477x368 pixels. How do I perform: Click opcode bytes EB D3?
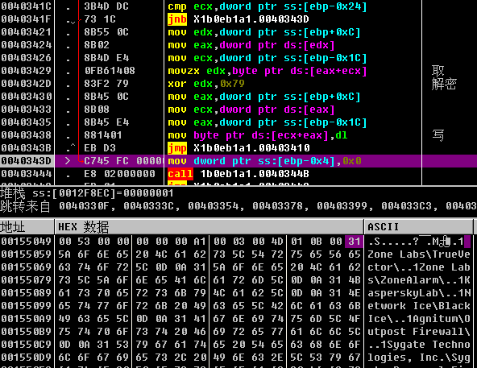pyautogui.click(x=100, y=148)
